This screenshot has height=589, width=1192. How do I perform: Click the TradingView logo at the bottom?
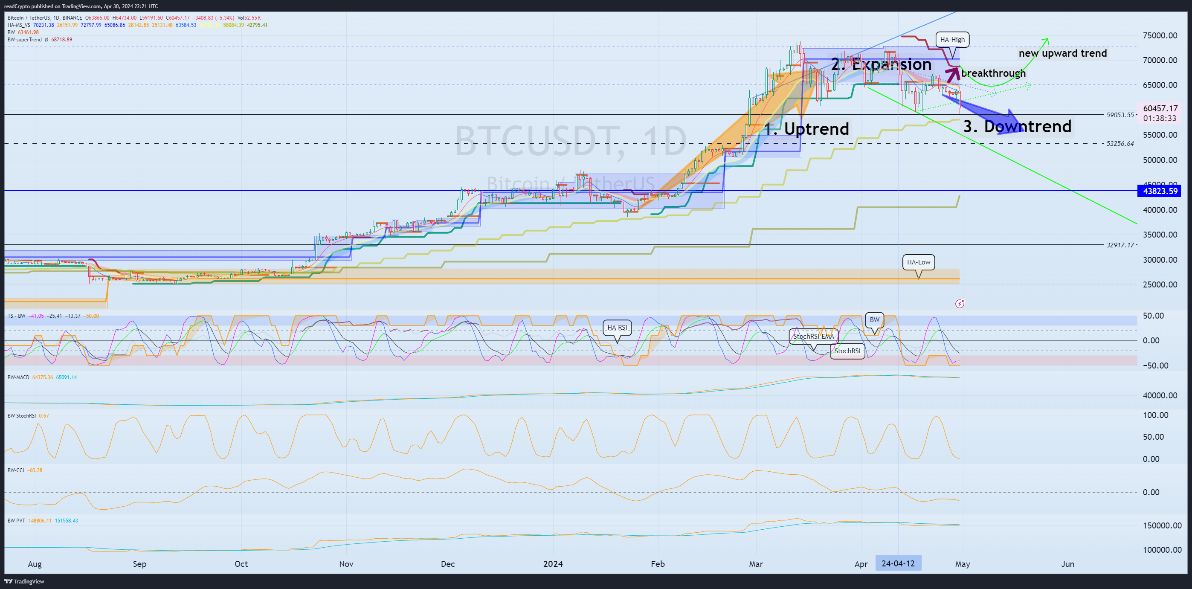pos(24,582)
